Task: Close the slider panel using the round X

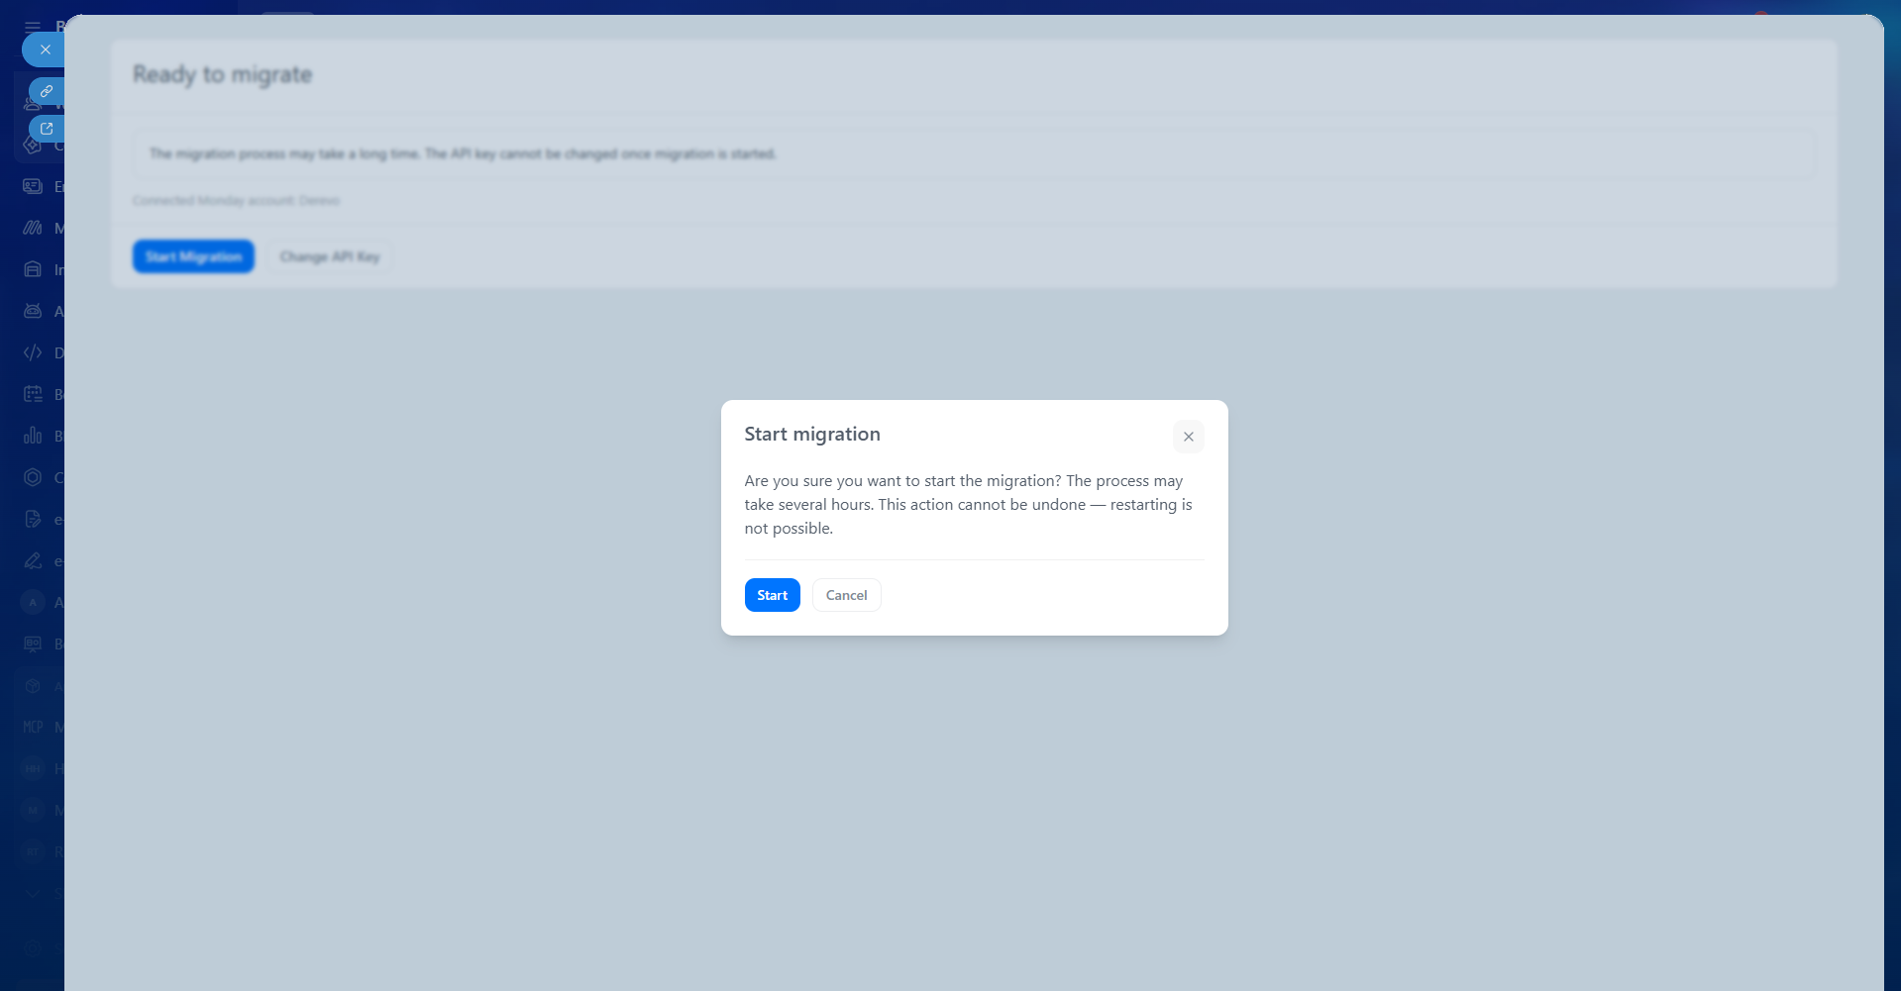Action: click(x=45, y=50)
